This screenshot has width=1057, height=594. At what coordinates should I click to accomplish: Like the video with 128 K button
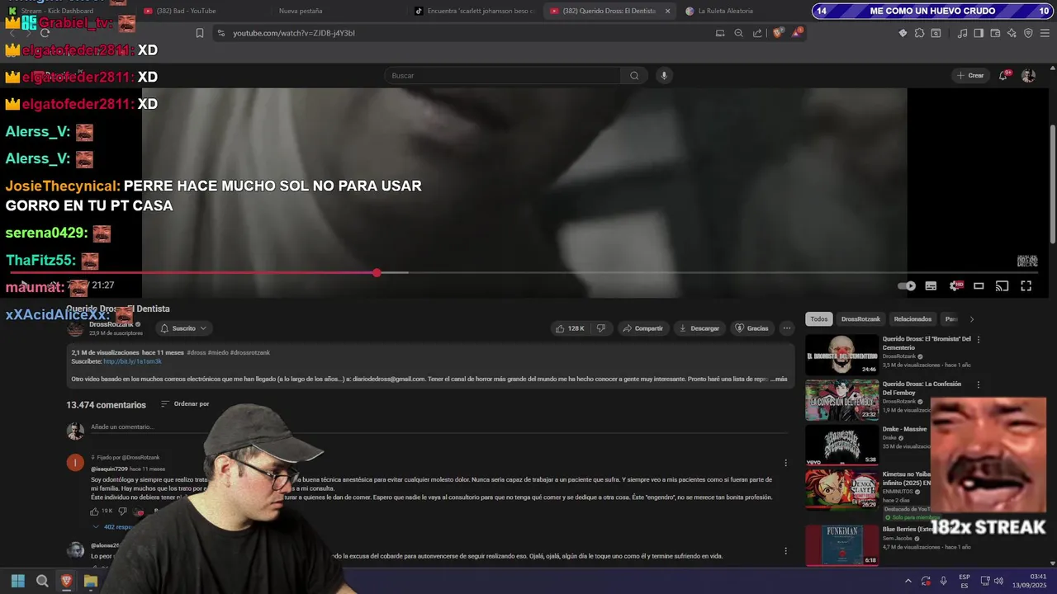click(570, 328)
